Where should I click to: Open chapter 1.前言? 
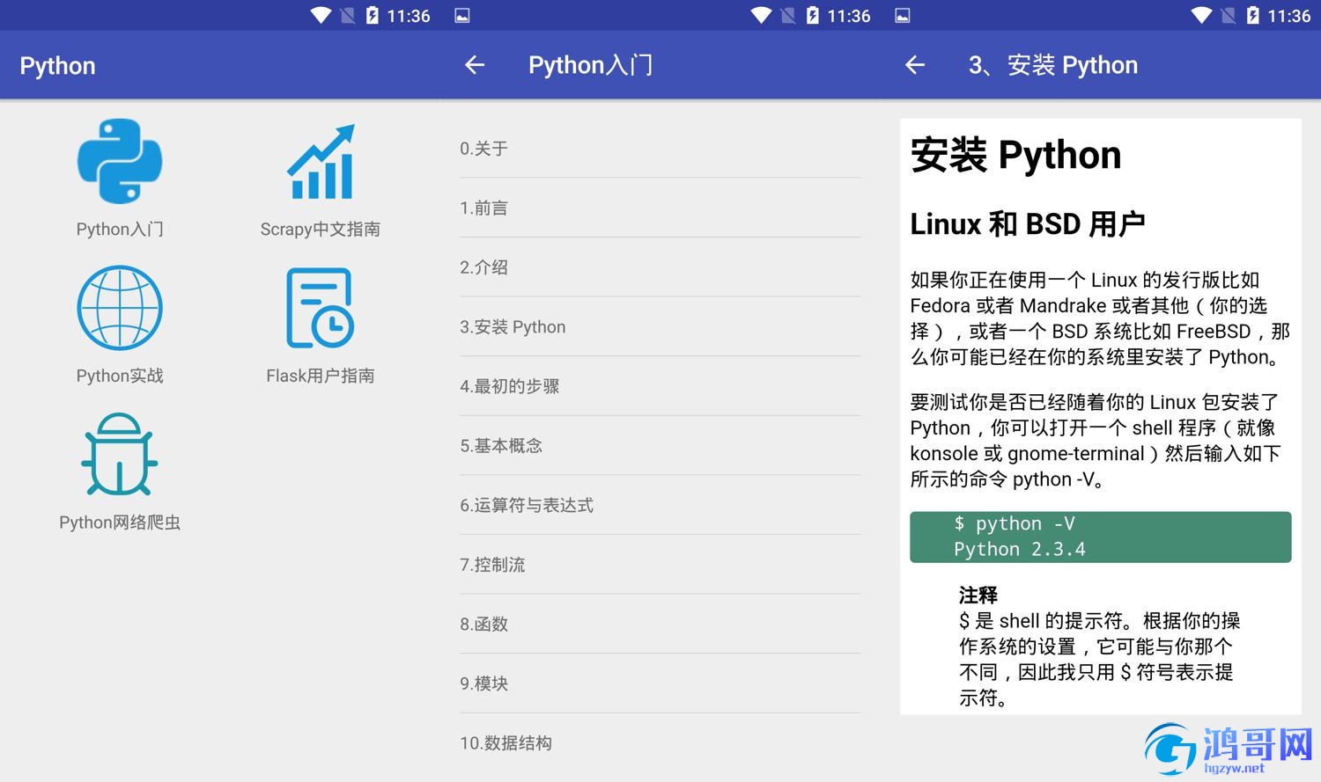pos(660,208)
